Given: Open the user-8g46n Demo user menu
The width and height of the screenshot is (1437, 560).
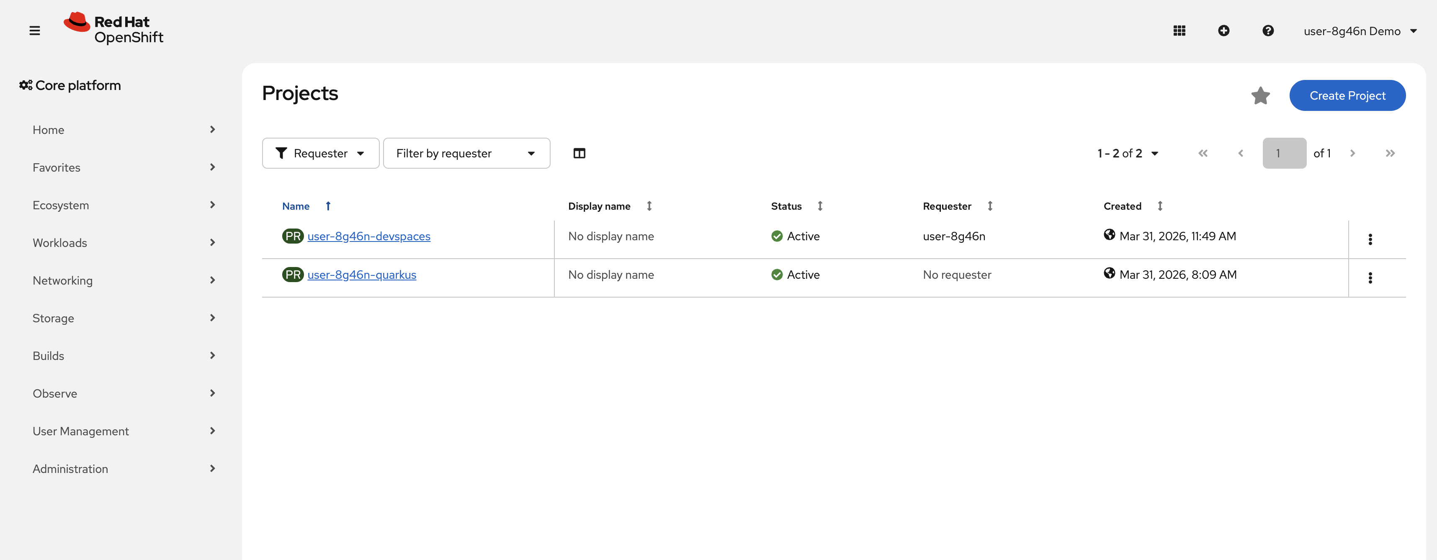Looking at the screenshot, I should pos(1360,31).
